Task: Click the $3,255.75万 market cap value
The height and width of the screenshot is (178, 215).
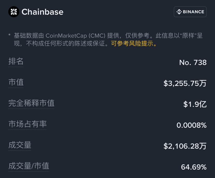Action: point(185,83)
